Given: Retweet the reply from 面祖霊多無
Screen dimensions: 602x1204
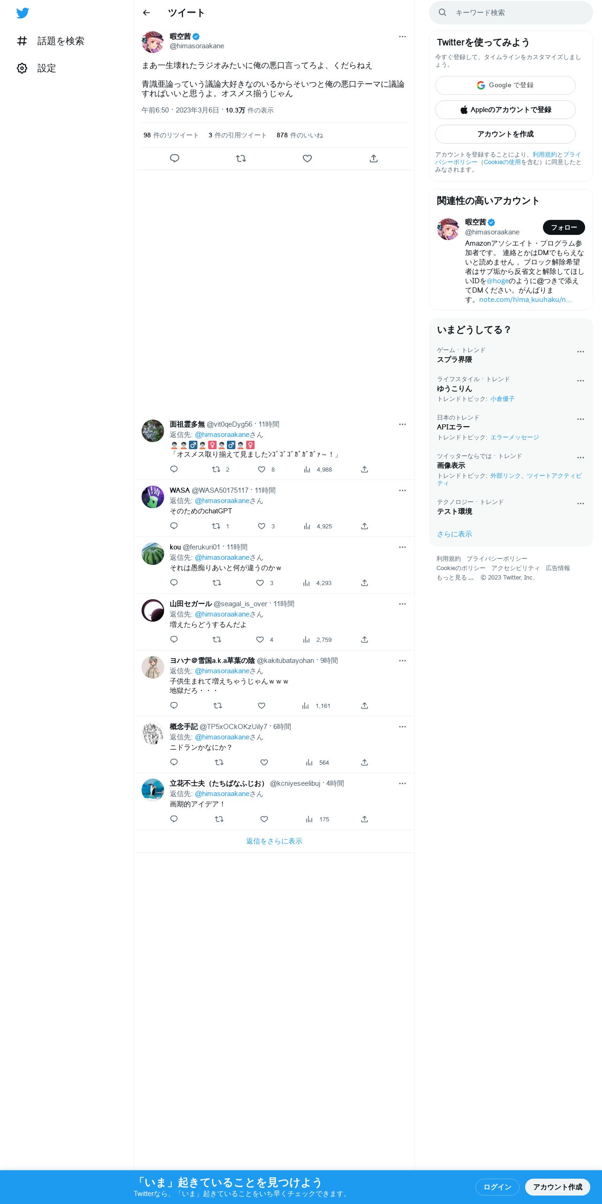Looking at the screenshot, I should (216, 469).
